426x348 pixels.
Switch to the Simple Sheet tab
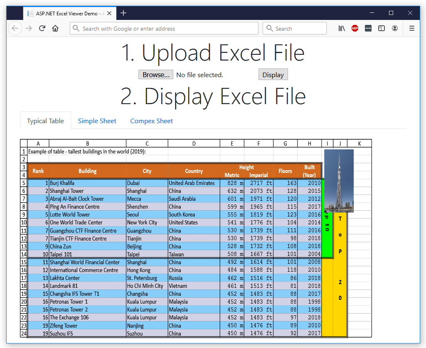pos(97,121)
